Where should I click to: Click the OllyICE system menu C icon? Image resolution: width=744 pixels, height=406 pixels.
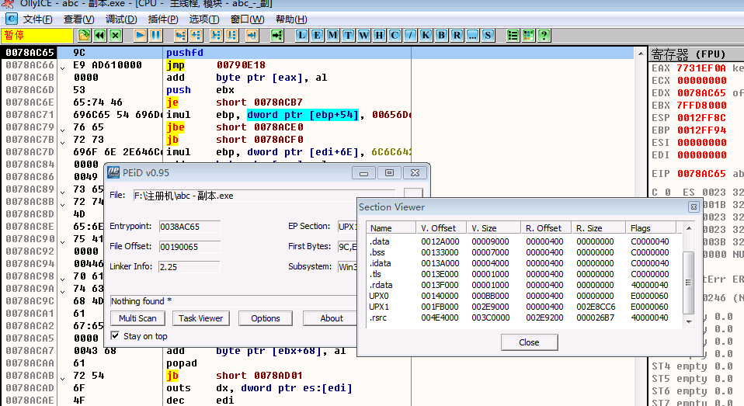pyautogui.click(x=12, y=19)
